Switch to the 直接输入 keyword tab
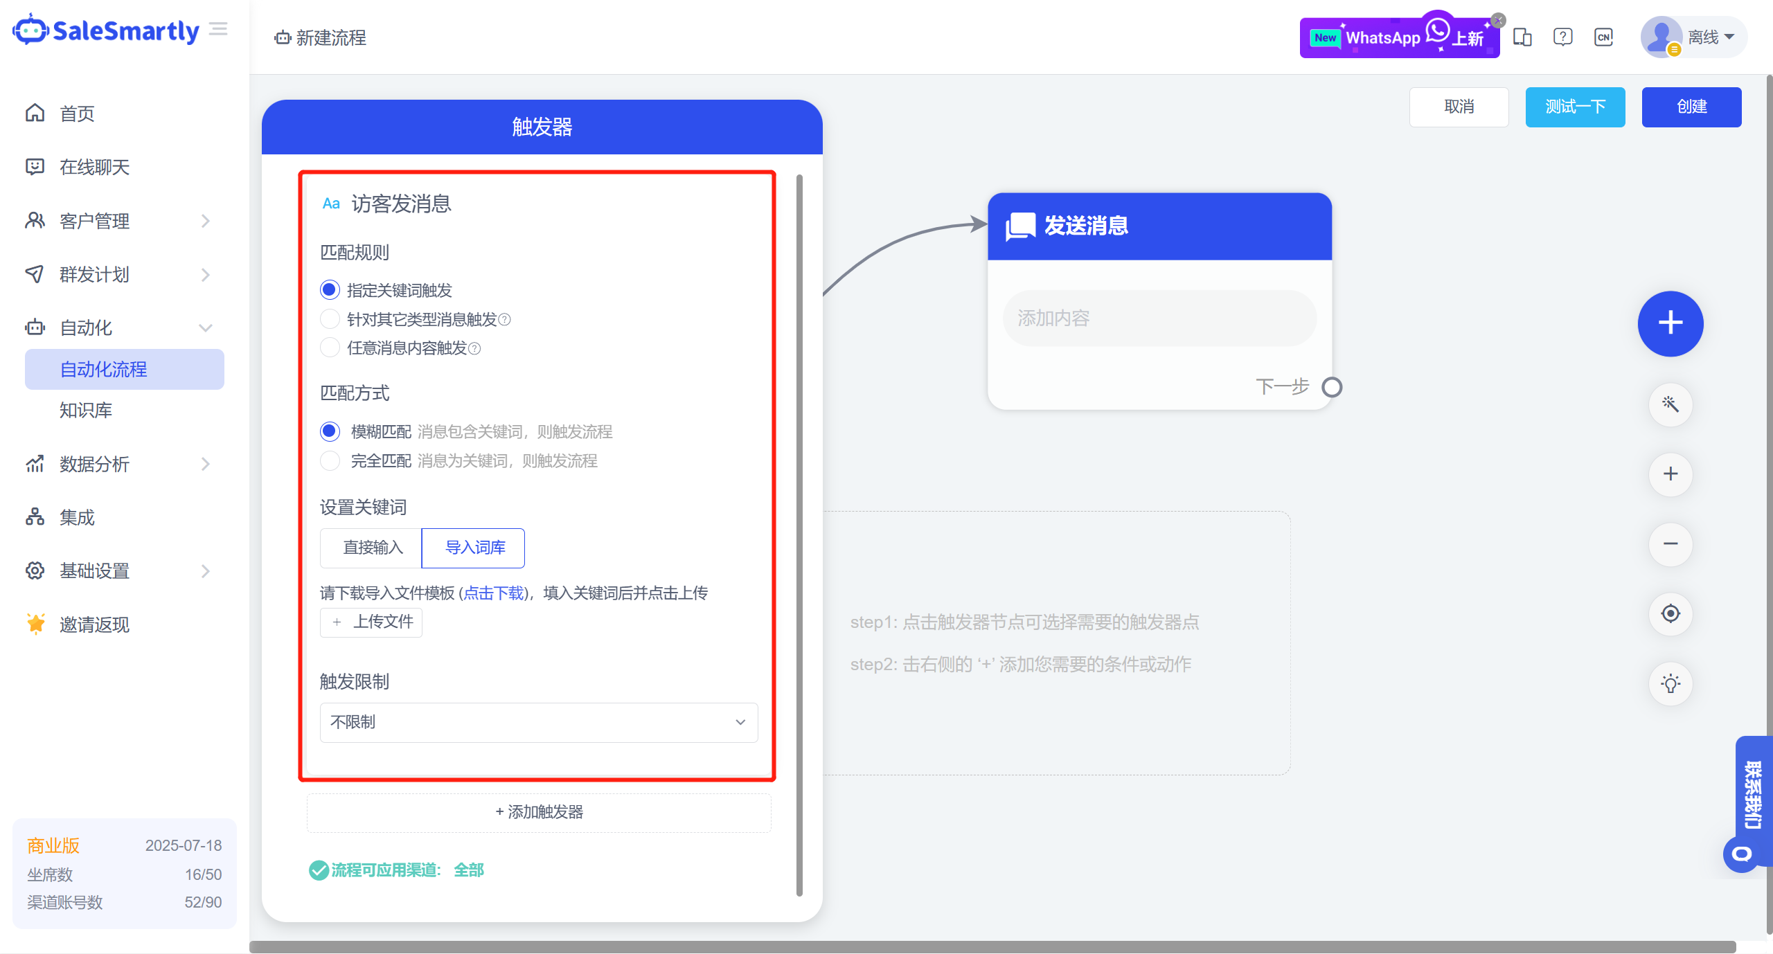1773x954 pixels. (x=372, y=548)
